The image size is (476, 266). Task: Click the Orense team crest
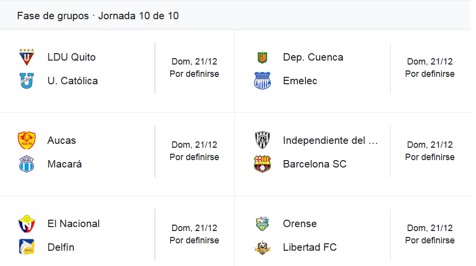coord(262,224)
